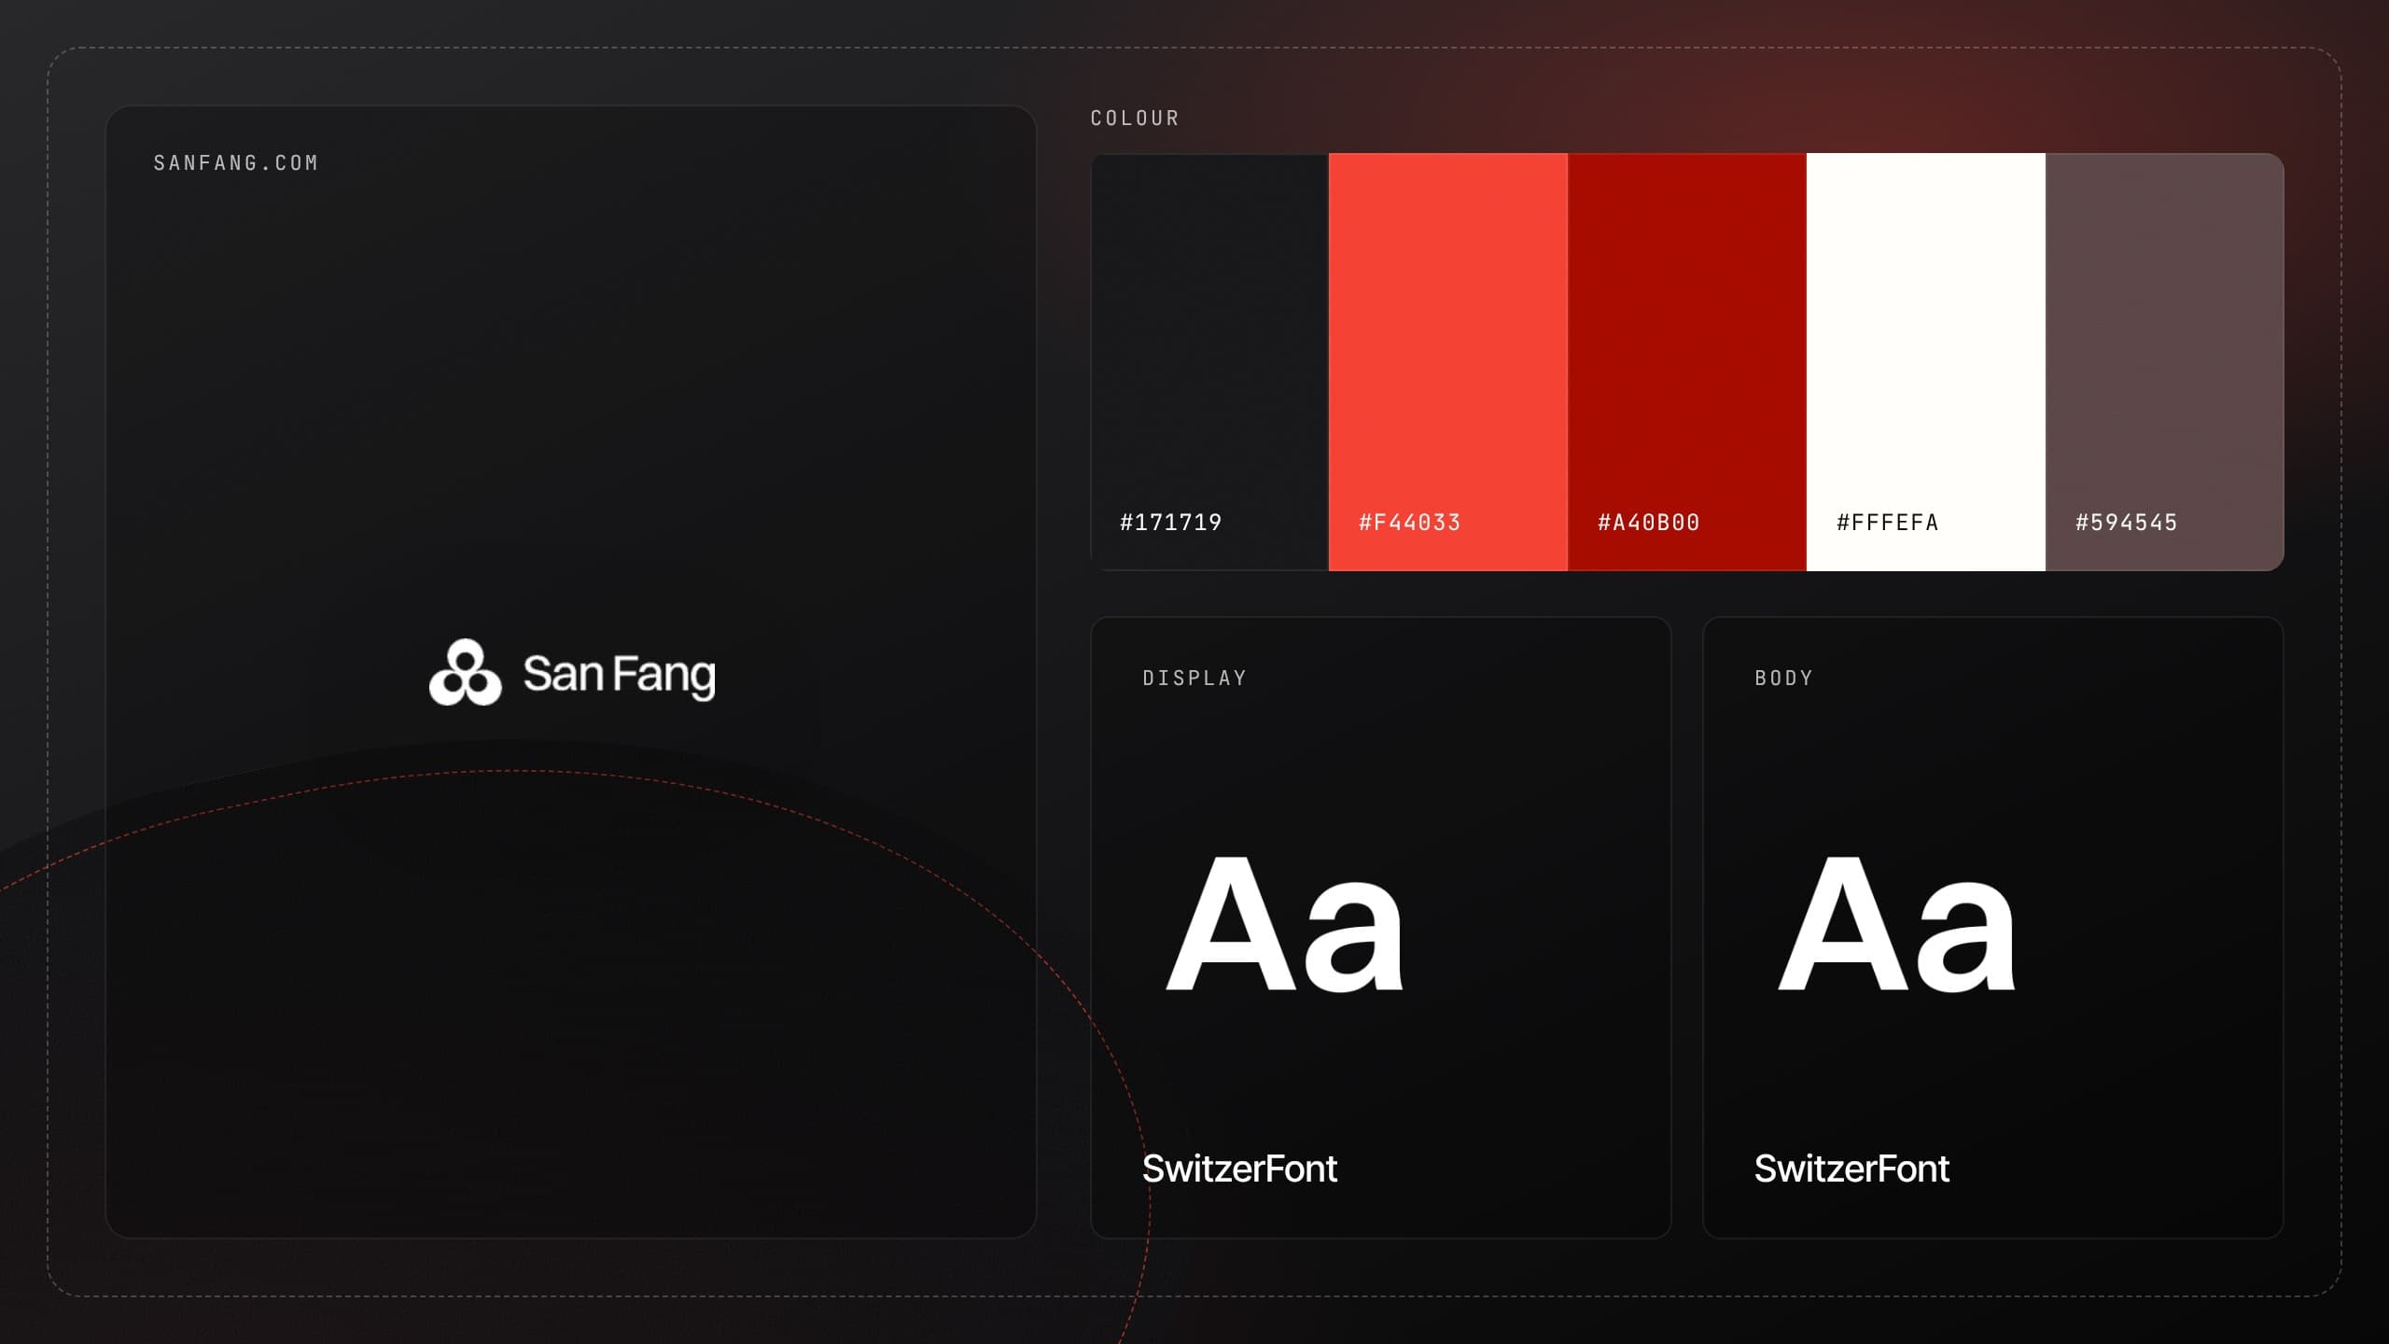Click the San Fang three-circle logo icon
The image size is (2389, 1344).
[x=465, y=672]
